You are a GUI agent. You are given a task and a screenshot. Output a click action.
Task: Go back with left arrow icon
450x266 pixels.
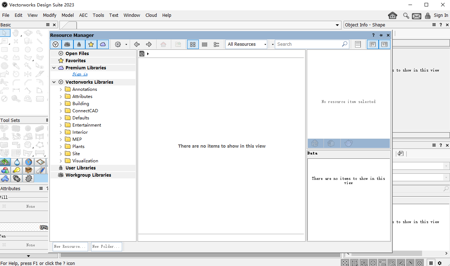click(x=137, y=44)
